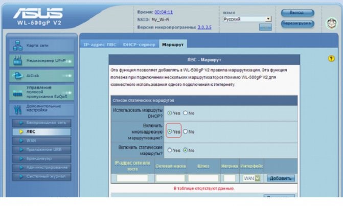The width and height of the screenshot is (343, 206).
Task: Select Yes for using DHCP routes
Action: pyautogui.click(x=170, y=113)
